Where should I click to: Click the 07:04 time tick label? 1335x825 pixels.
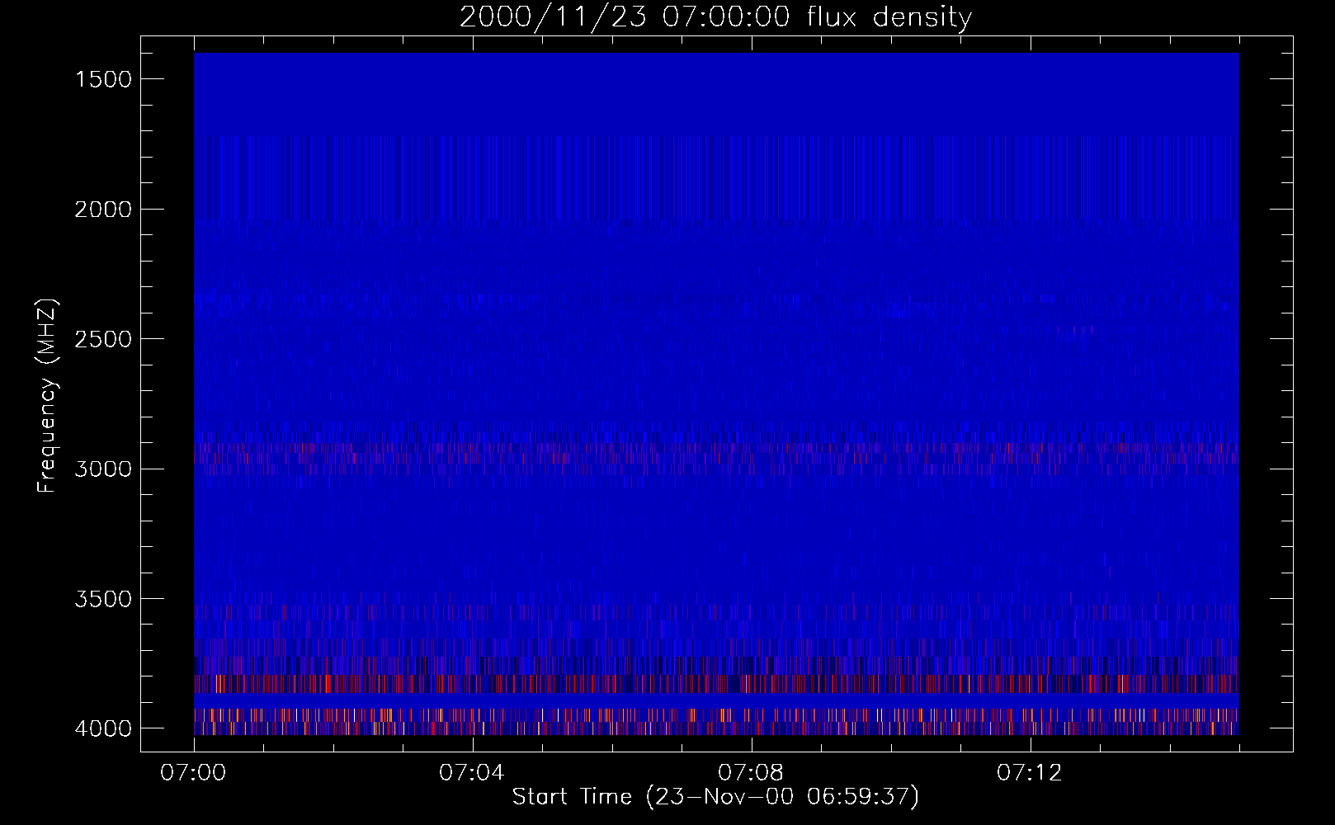pyautogui.click(x=472, y=773)
